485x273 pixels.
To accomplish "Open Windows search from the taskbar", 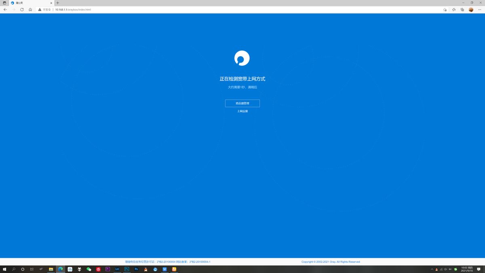I will click(14, 269).
